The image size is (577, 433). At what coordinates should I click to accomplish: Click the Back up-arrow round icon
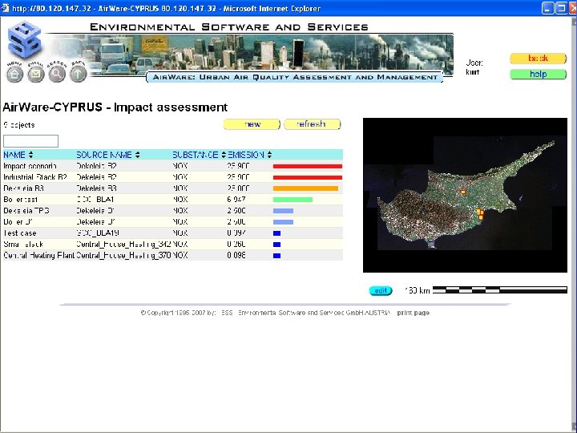click(78, 75)
